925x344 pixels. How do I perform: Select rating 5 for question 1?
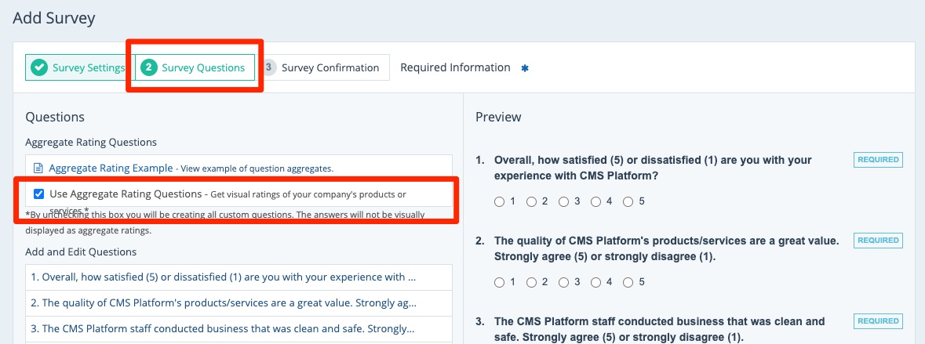[x=628, y=201]
